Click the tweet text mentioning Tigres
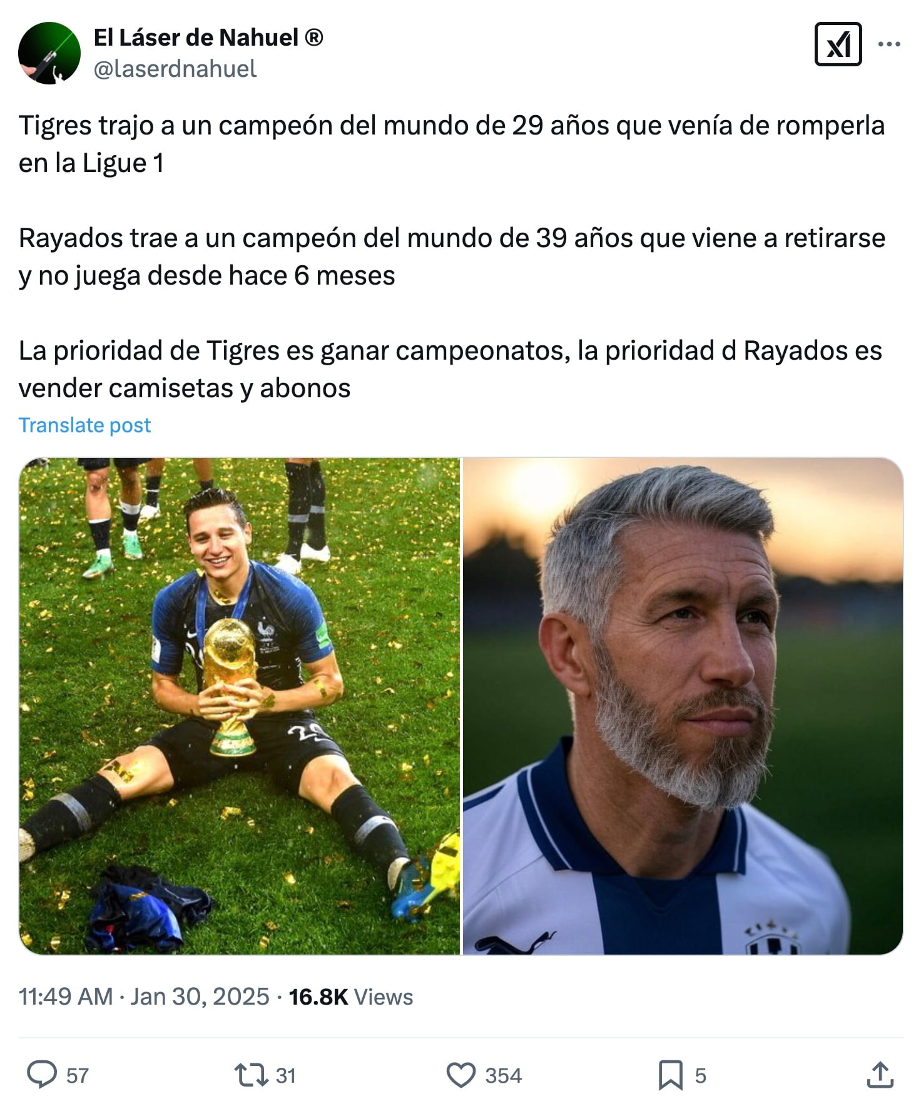Viewport: 921px width, 1101px height. (452, 256)
